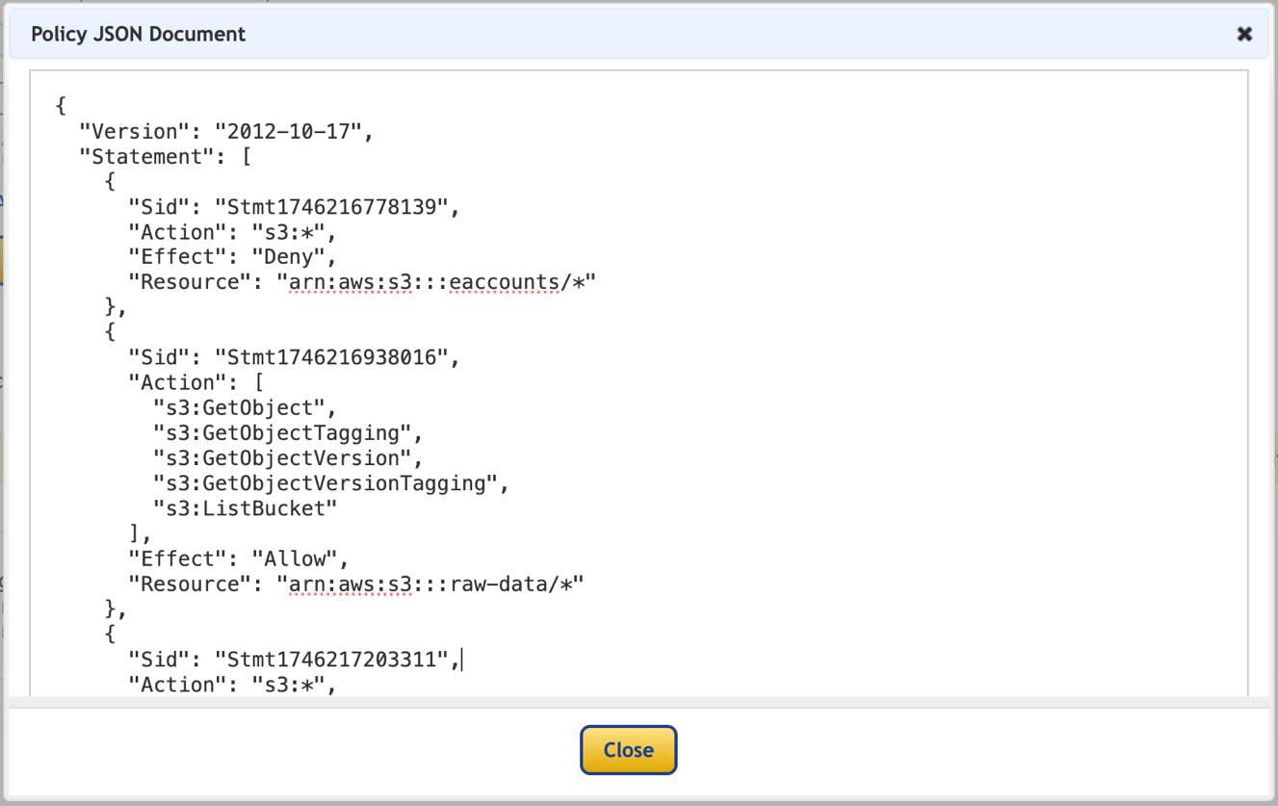Click the Sid Stmt1746216938016 line
This screenshot has height=806, width=1278.
(296, 358)
